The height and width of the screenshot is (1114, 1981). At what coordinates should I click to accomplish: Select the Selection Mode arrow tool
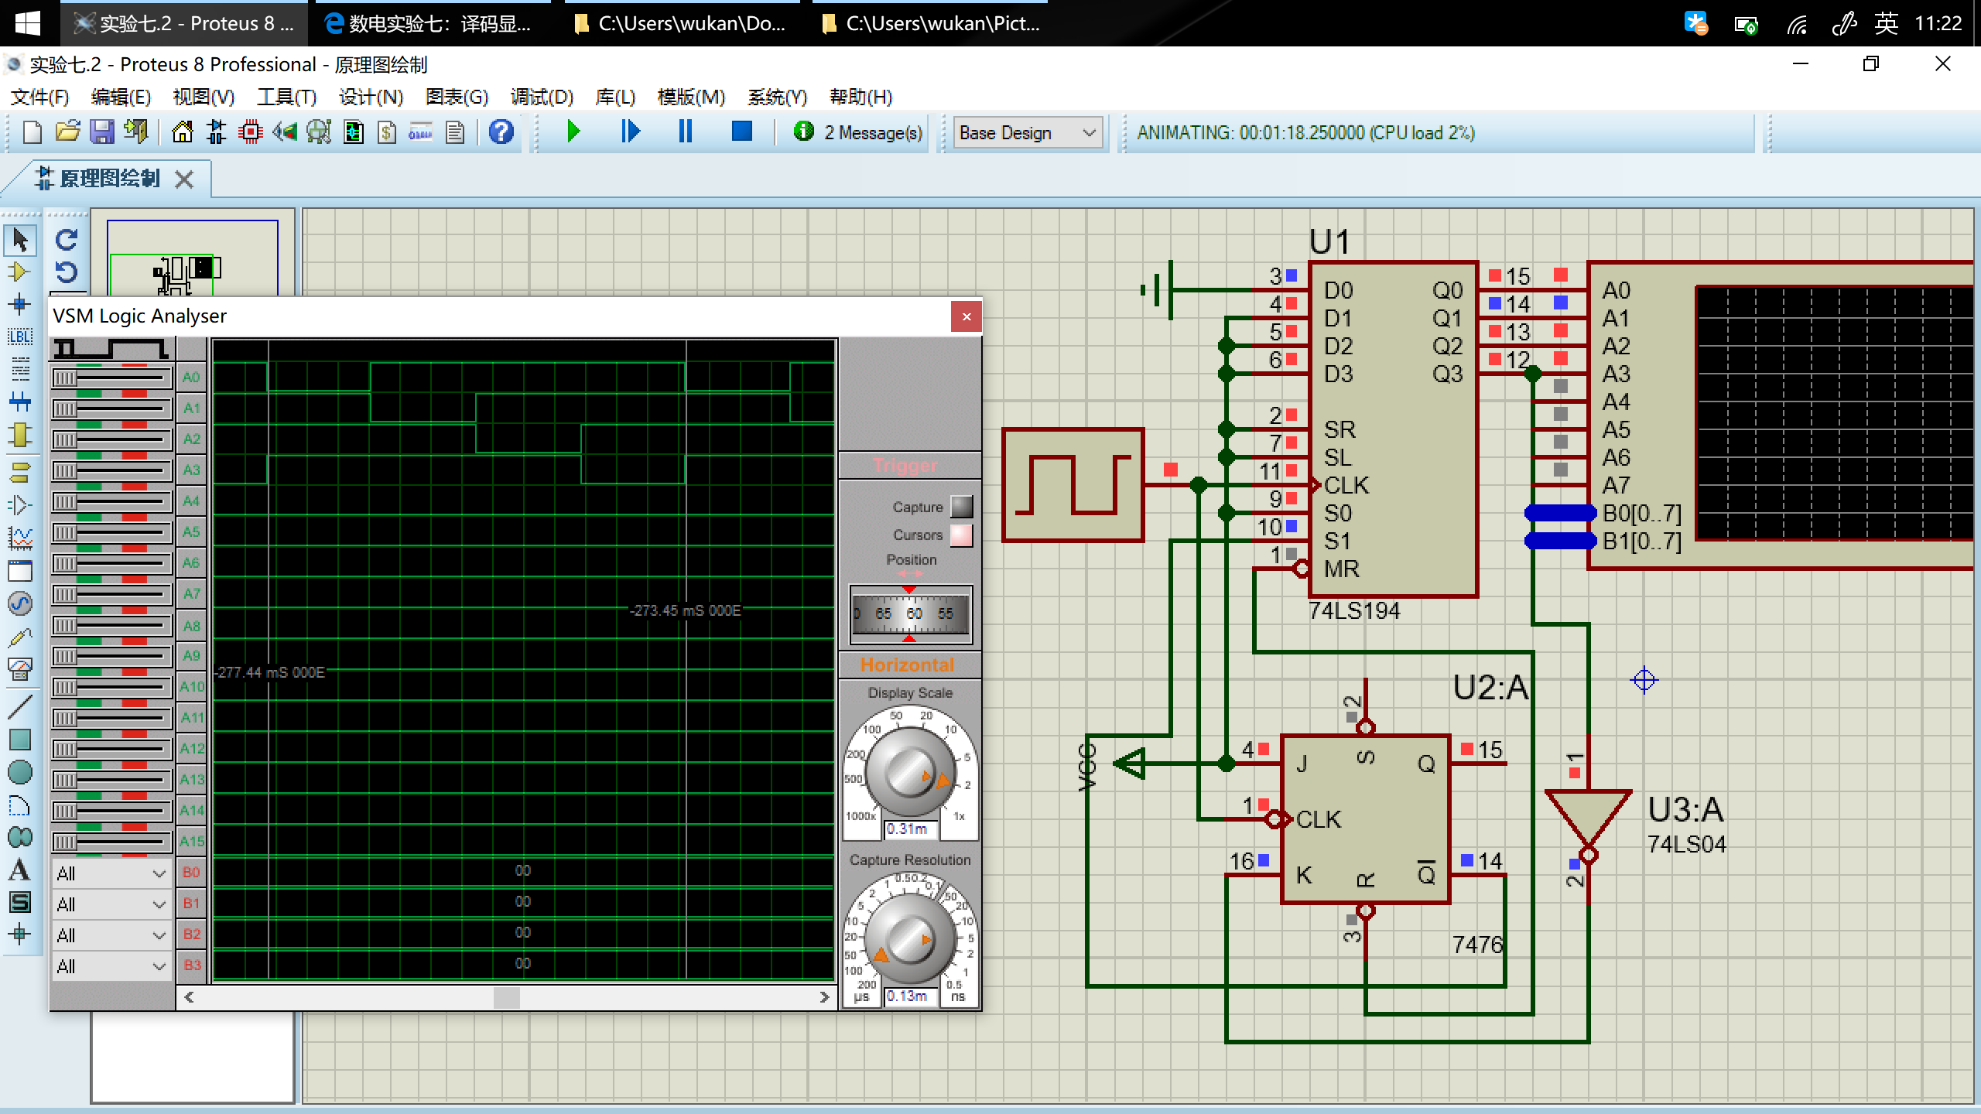tap(20, 240)
